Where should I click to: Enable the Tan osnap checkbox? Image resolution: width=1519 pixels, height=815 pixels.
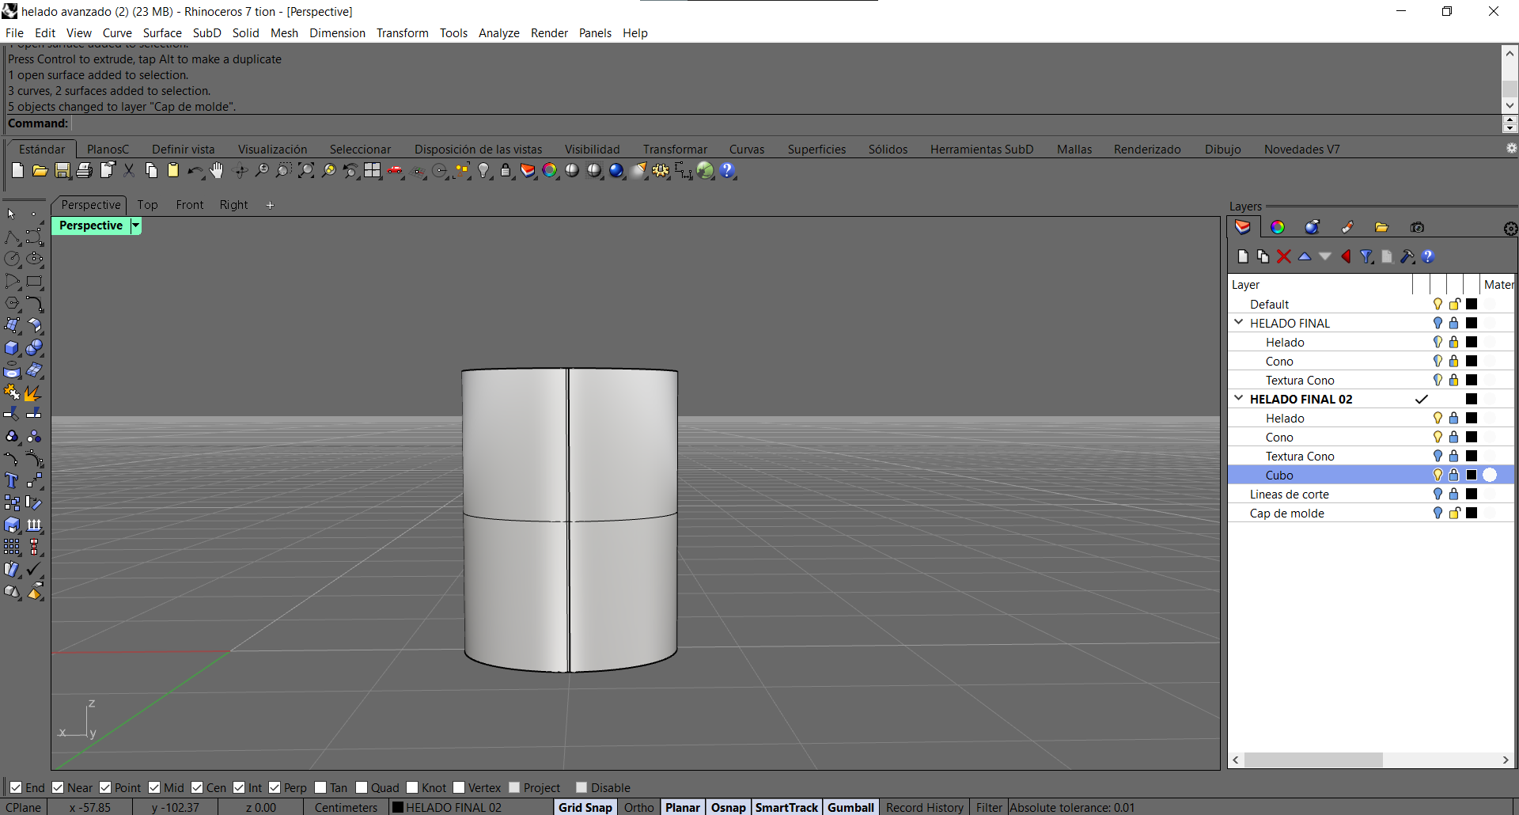pyautogui.click(x=320, y=787)
